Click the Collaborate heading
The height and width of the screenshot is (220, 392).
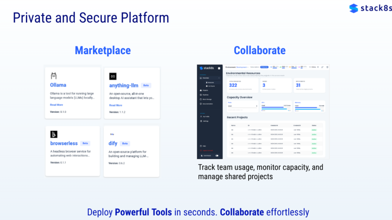(x=259, y=50)
